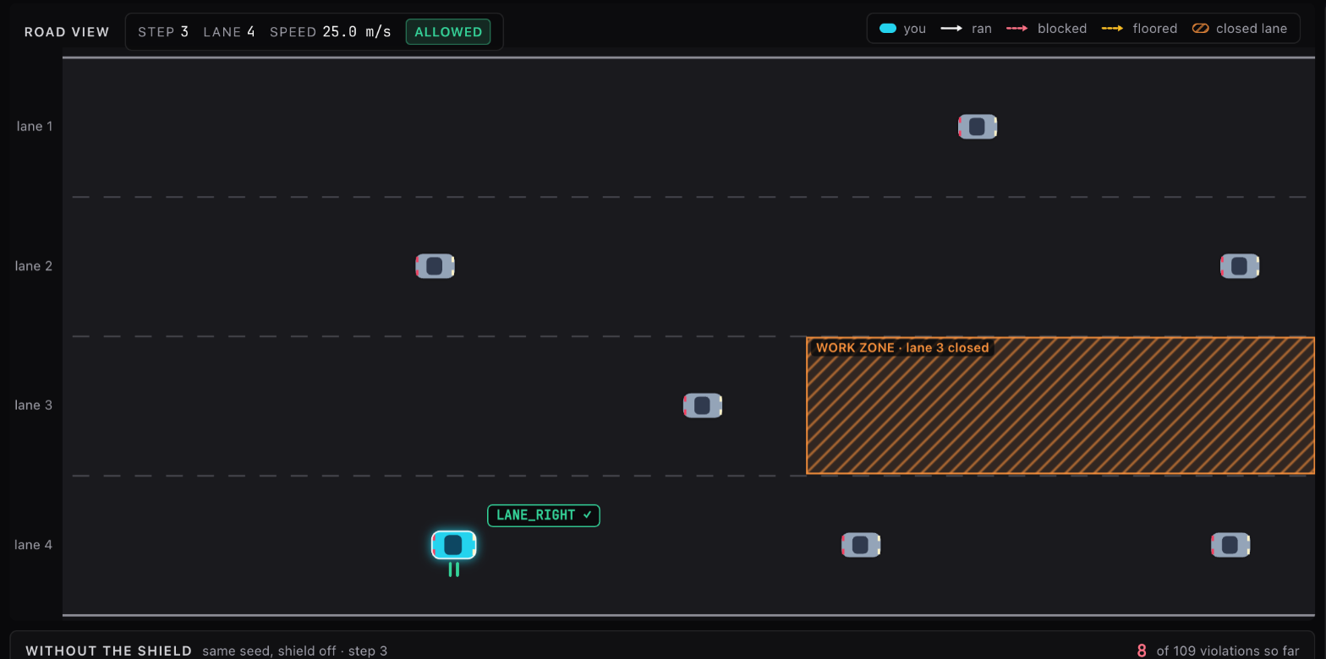Click the 'lane 1' row label
Viewport: 1326px width, 659px height.
coord(35,127)
